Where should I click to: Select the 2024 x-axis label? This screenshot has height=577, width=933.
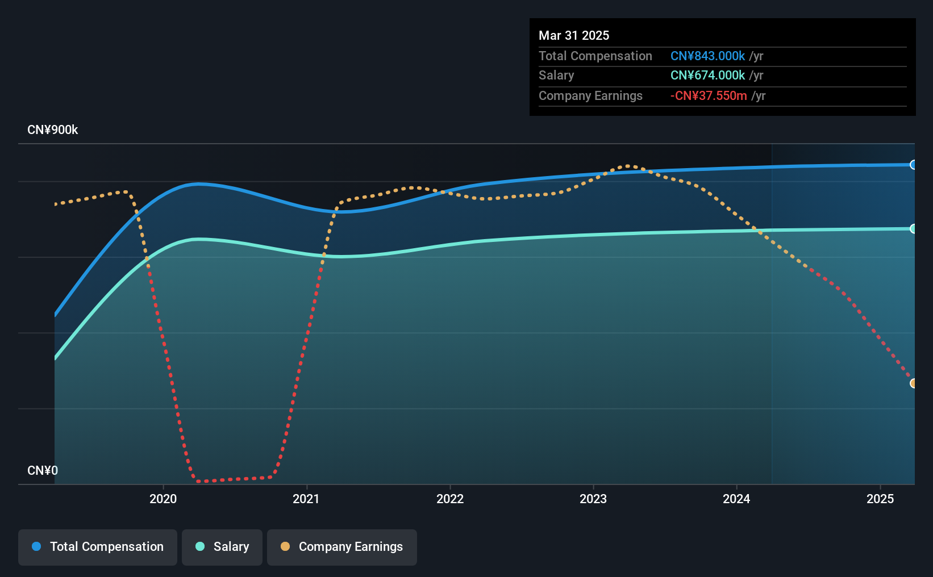[x=736, y=499]
